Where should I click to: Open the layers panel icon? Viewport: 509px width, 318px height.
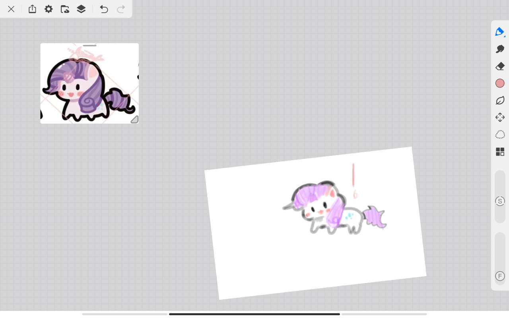81,9
